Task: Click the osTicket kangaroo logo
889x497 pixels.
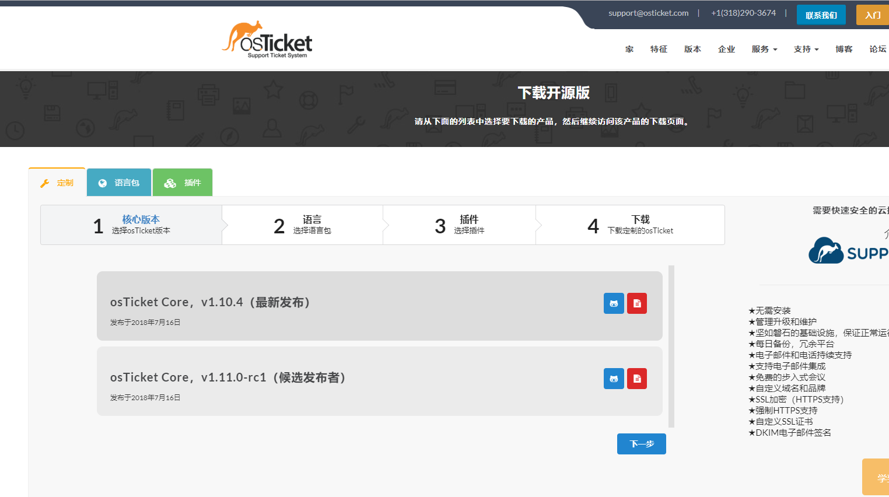Action: coord(267,40)
